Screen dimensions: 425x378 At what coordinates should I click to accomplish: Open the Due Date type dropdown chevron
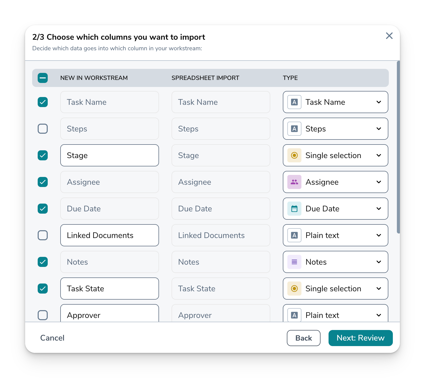pyautogui.click(x=379, y=209)
